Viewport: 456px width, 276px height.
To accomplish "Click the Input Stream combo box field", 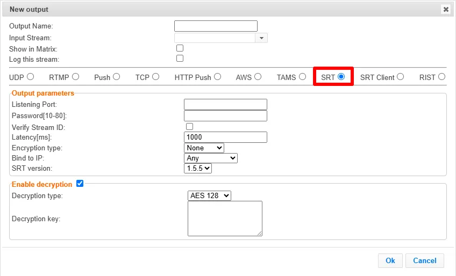I will click(215, 38).
